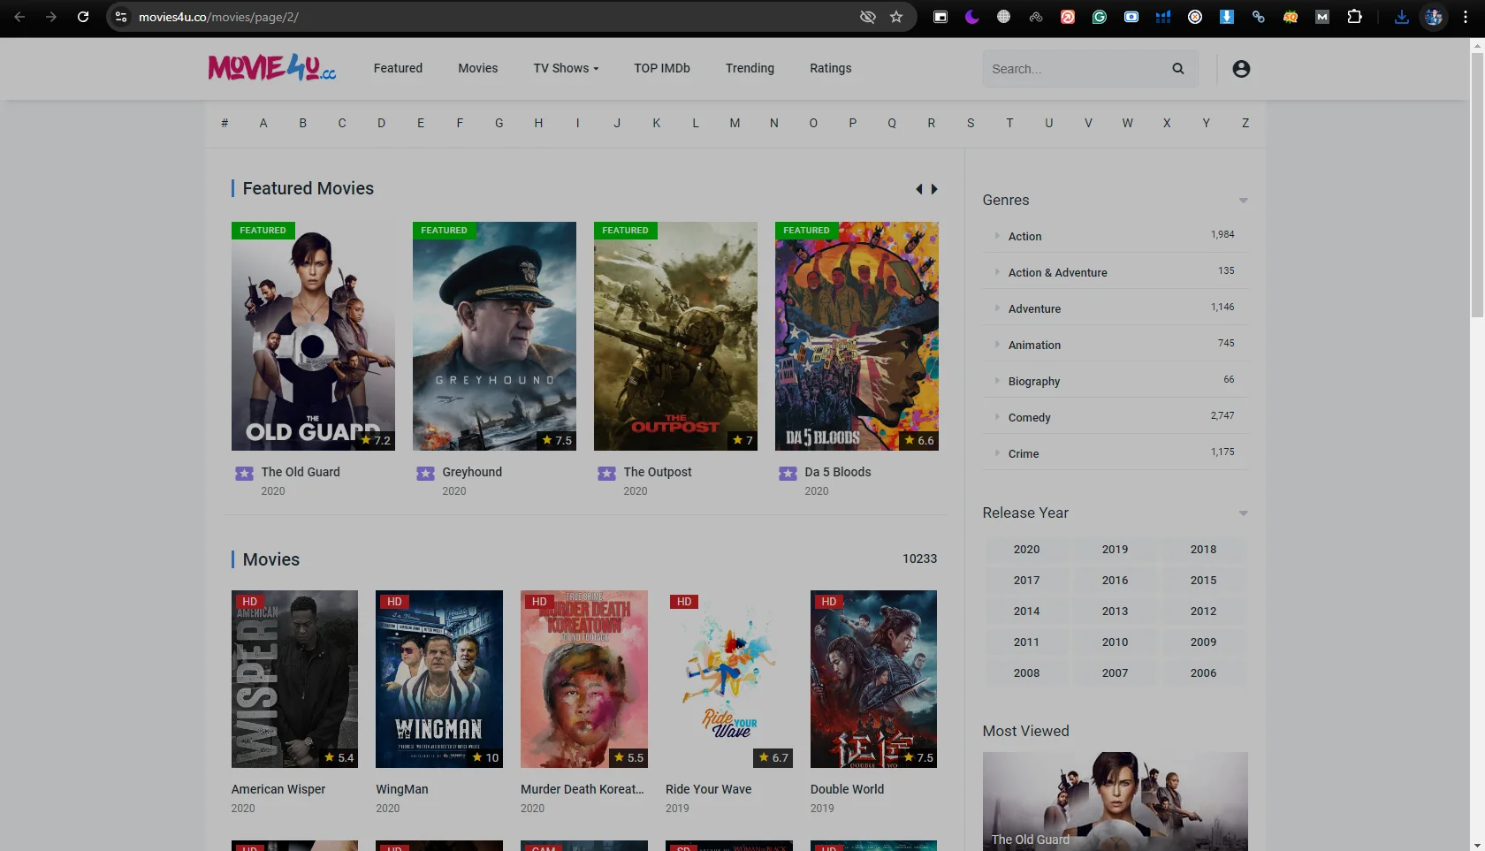Click the browser address bar URL
The height and width of the screenshot is (851, 1485).
[218, 17]
